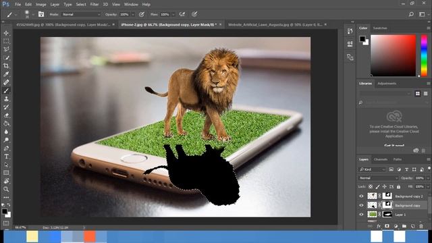This screenshot has height=243, width=432.
Task: Select the Horizontal Type tool
Action: click(x=6, y=157)
